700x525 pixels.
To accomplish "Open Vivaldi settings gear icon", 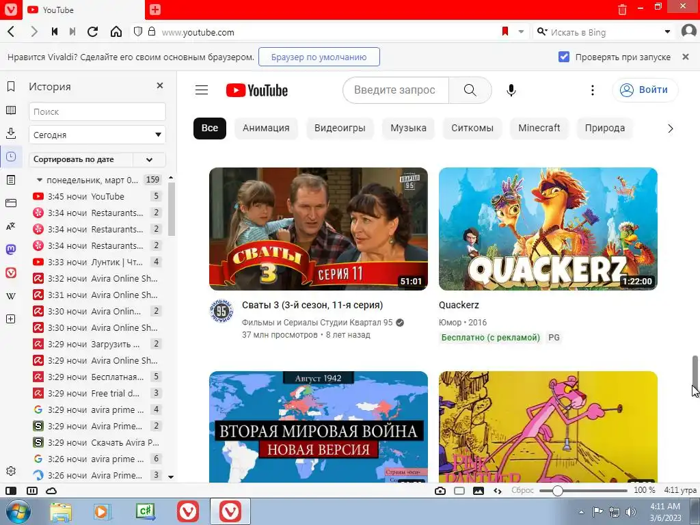I will pyautogui.click(x=11, y=471).
